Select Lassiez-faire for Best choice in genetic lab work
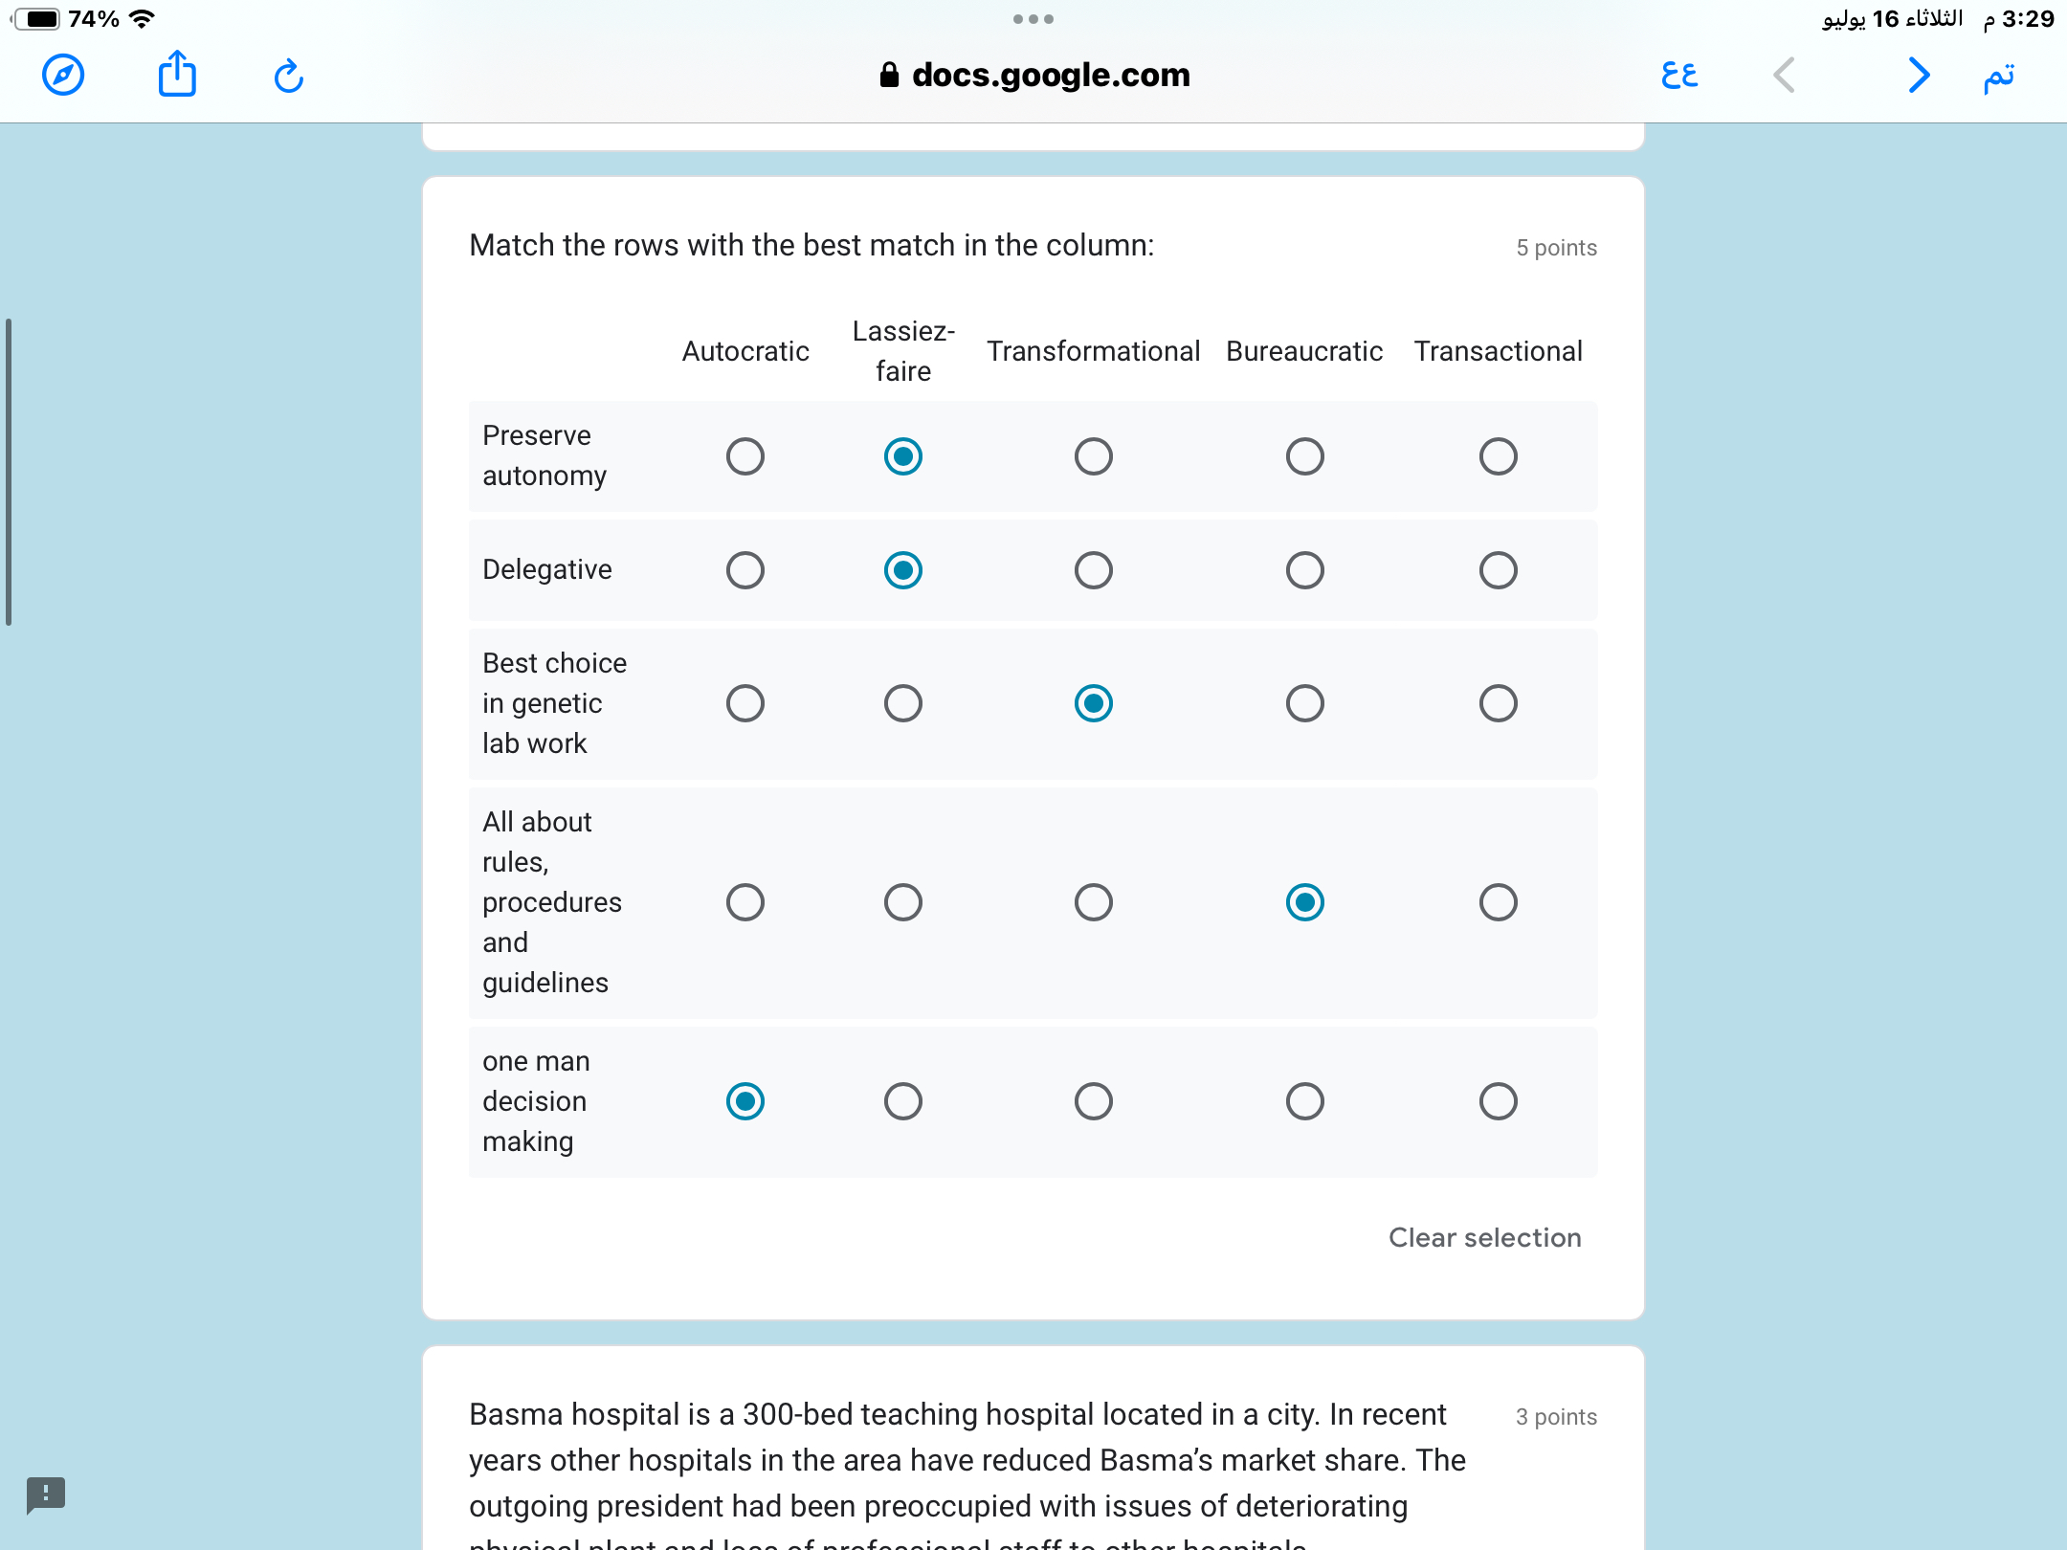The width and height of the screenshot is (2067, 1550). [902, 703]
